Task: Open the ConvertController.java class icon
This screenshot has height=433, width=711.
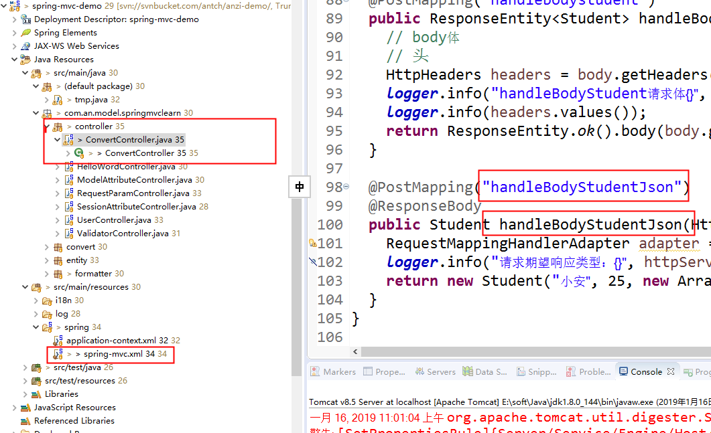Action: point(68,139)
